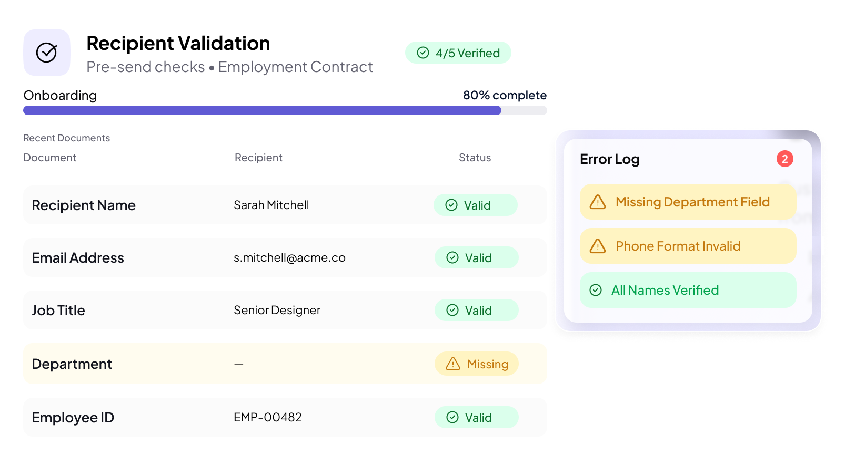Screen dimensions: 865x476
Task: Click the warning icon beside Missing Department Field
Action: pyautogui.click(x=598, y=202)
